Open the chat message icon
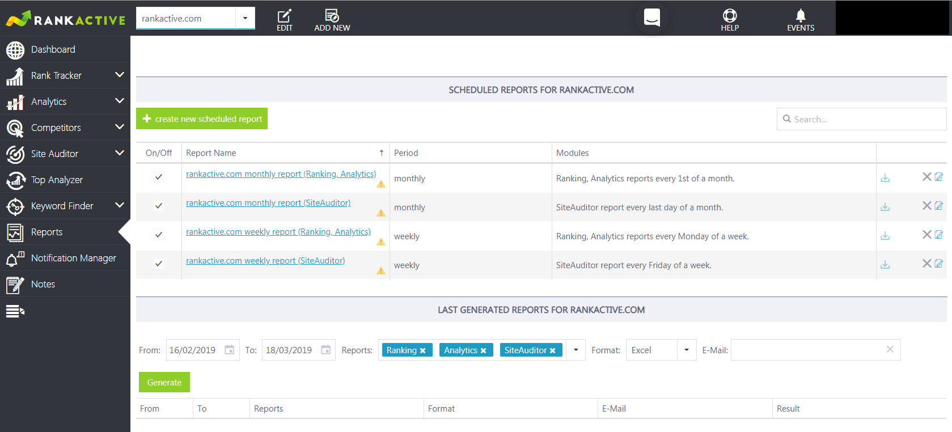The height and width of the screenshot is (432, 952). tap(652, 17)
